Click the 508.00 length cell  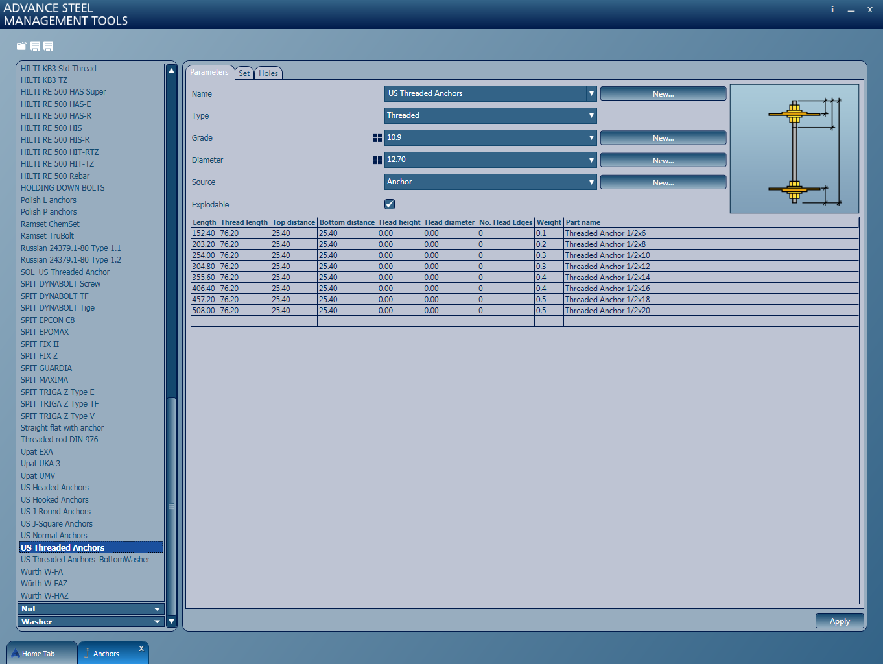pyautogui.click(x=204, y=311)
